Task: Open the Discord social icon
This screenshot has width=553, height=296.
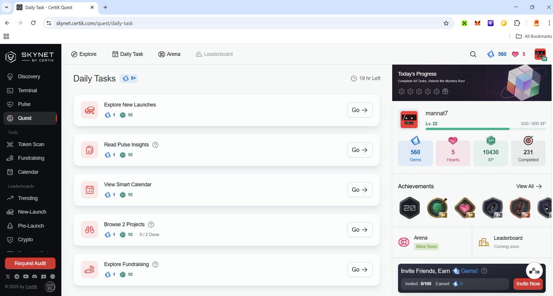Action: click(35, 276)
